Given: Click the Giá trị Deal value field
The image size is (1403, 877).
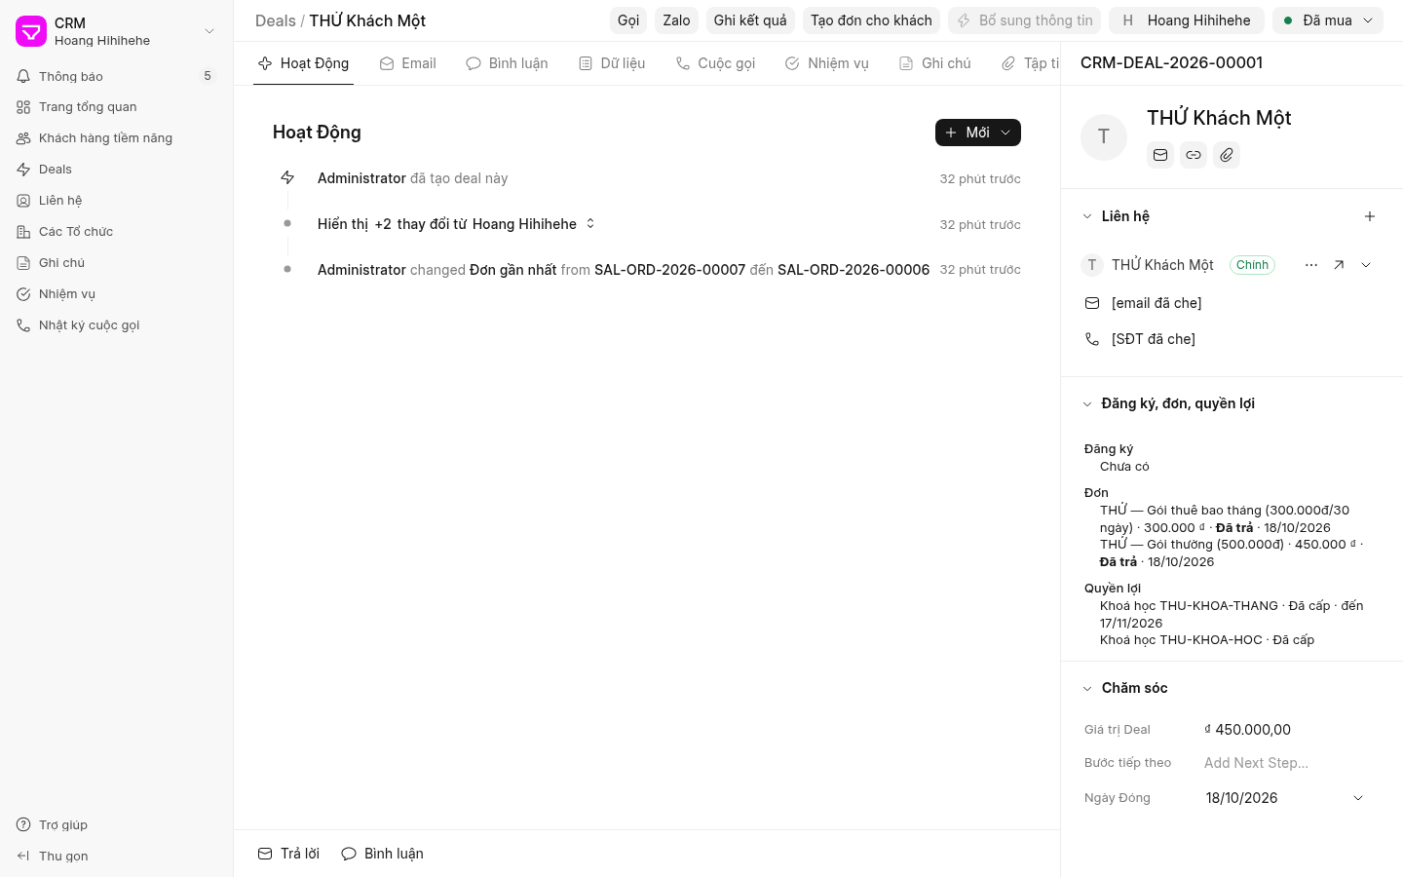Looking at the screenshot, I should (1285, 730).
